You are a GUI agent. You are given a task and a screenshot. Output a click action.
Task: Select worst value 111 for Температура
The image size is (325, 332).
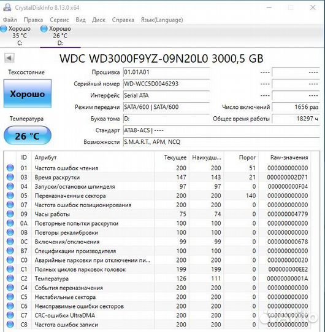click(x=216, y=279)
